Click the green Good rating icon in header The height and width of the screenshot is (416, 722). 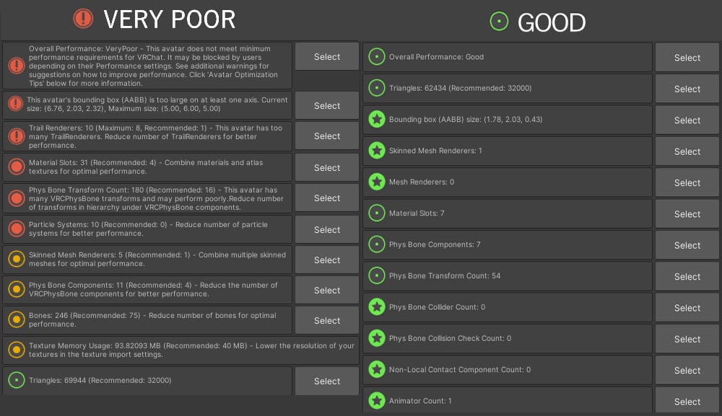[499, 21]
